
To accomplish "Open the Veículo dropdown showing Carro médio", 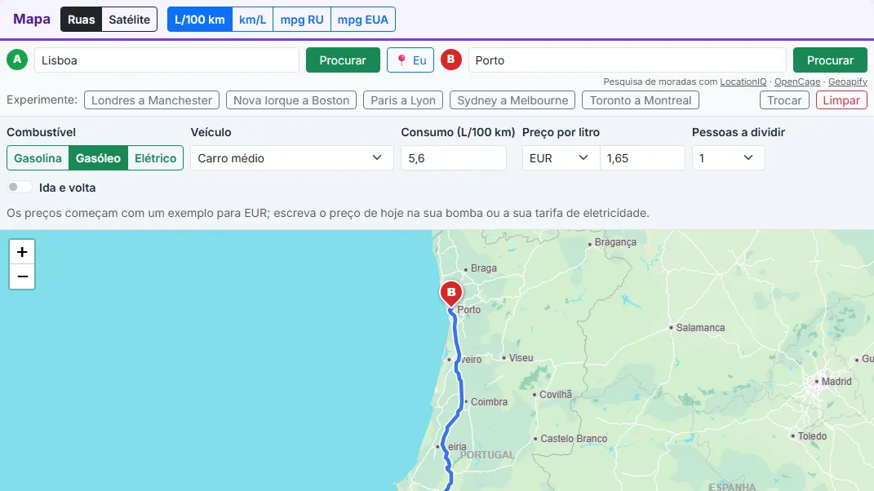I will pos(292,158).
